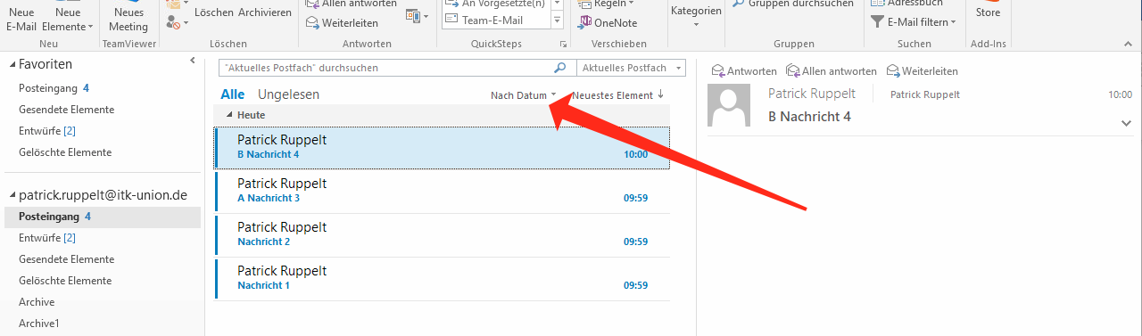Select the email Nachricht 2

pos(442,234)
